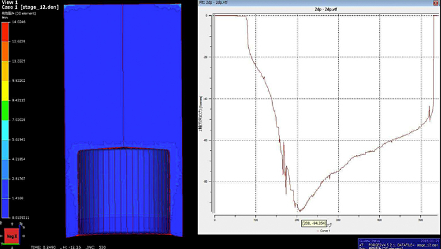This screenshot has width=441, height=249.
Task: Rotate view using up arrow above view cube
Action: pos(12,224)
